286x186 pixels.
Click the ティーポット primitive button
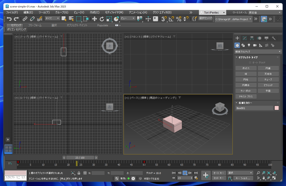pos(246,91)
